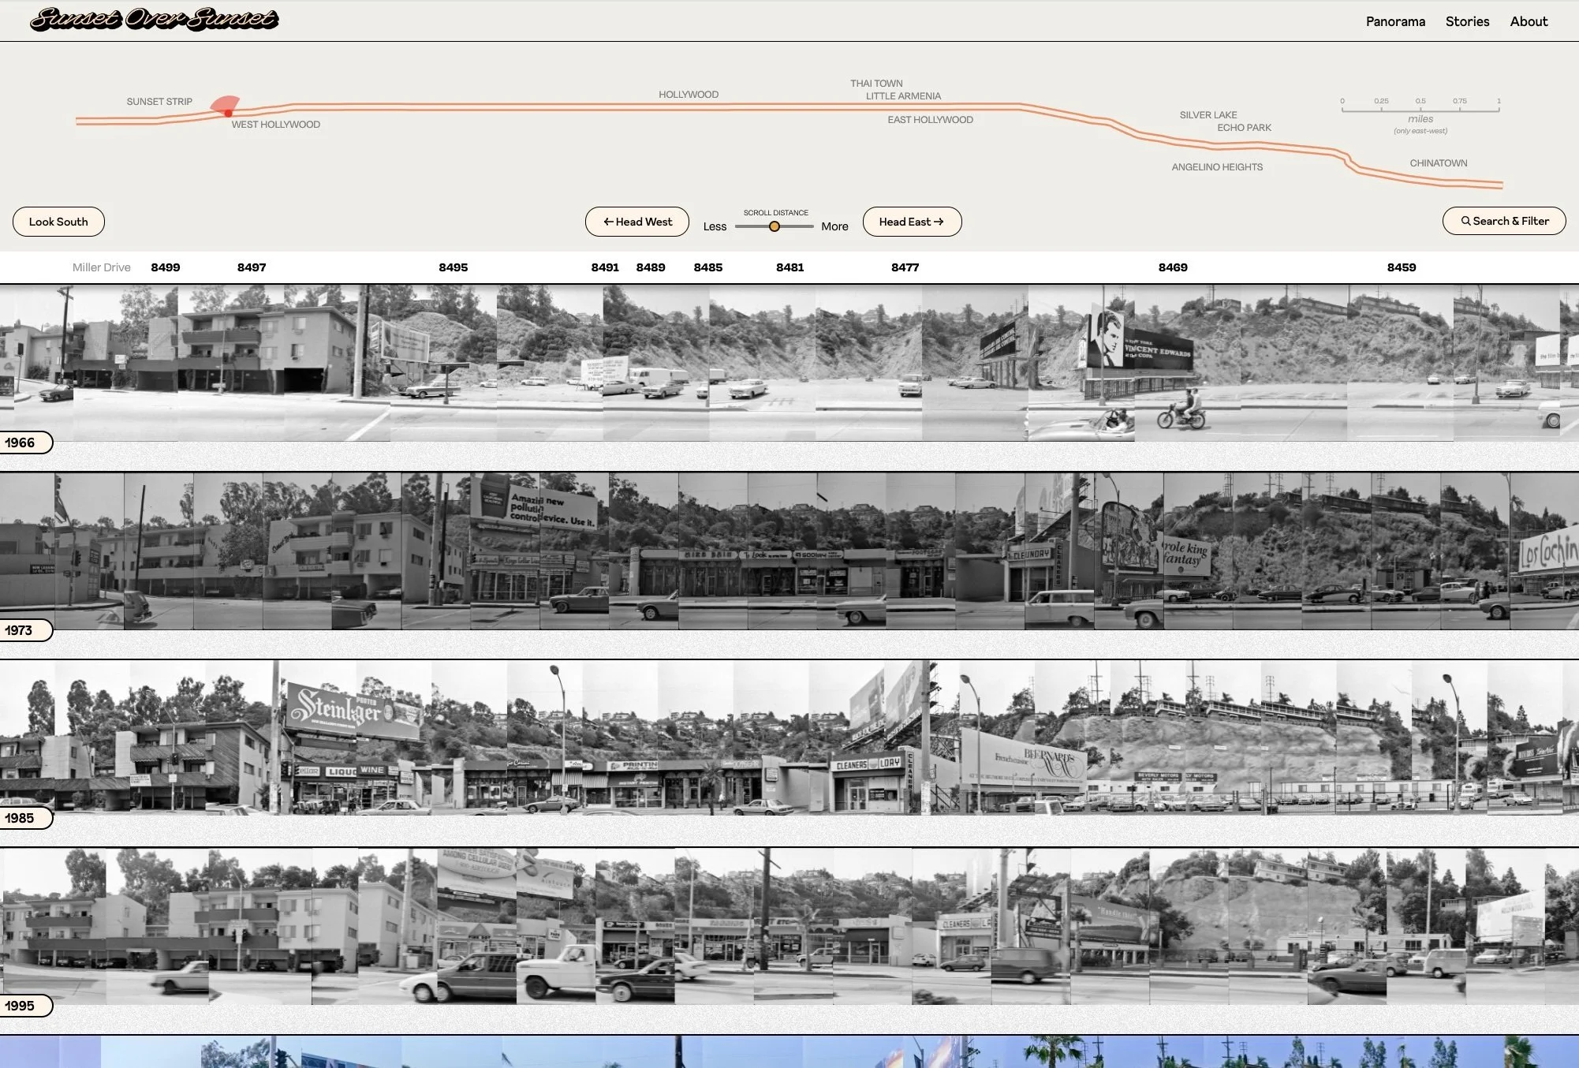Click the address marker 8499
1579x1068 pixels.
165,267
